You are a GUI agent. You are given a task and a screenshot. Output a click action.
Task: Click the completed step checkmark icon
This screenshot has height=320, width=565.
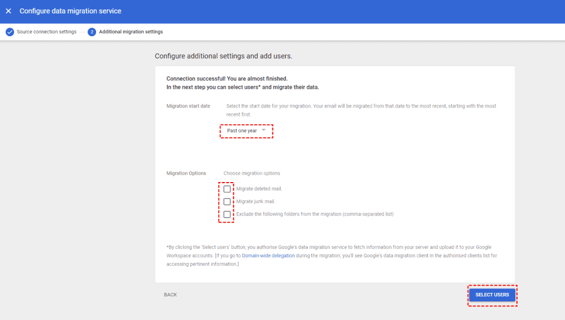(10, 32)
